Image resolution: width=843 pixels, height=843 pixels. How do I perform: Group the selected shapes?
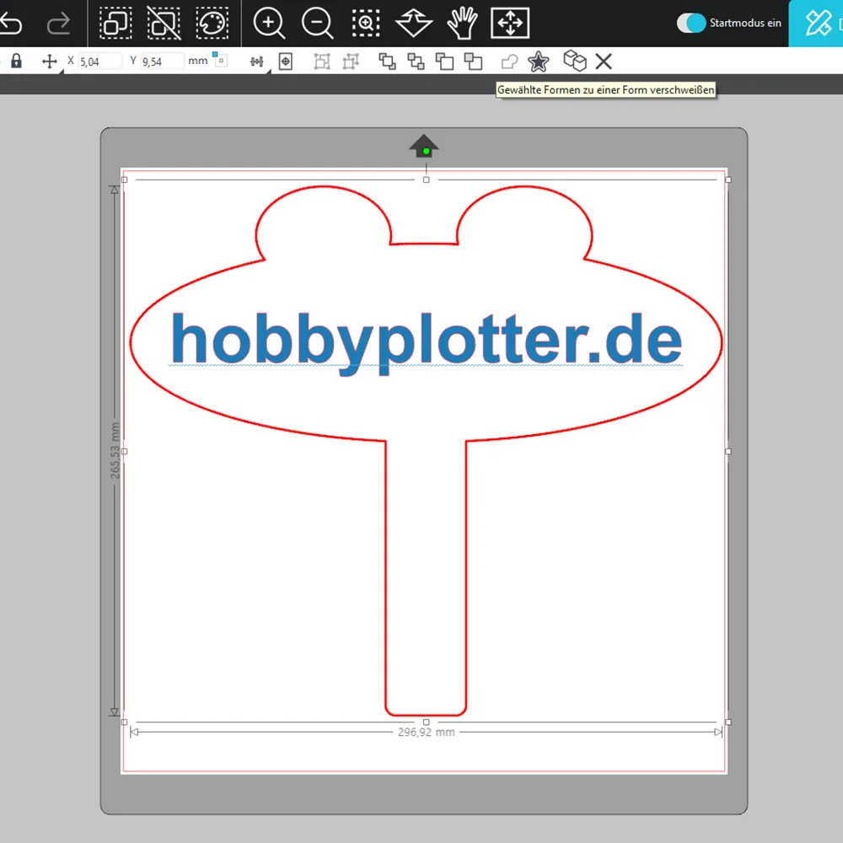point(321,62)
